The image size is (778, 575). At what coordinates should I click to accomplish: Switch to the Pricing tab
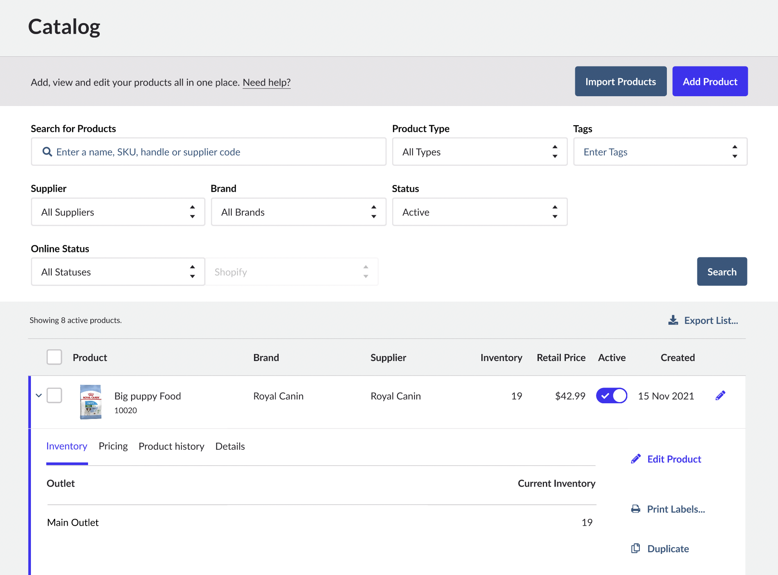(113, 446)
